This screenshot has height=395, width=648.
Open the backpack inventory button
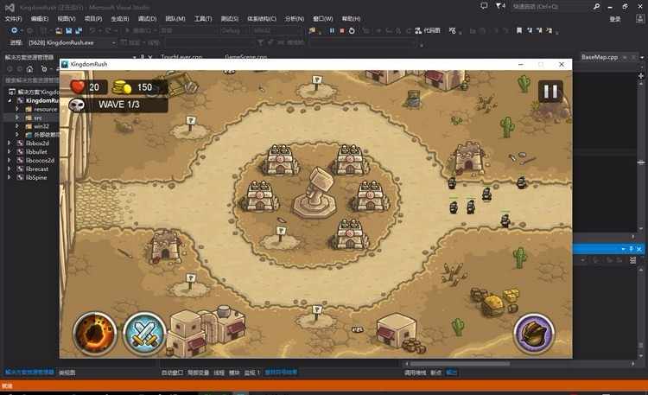(534, 331)
